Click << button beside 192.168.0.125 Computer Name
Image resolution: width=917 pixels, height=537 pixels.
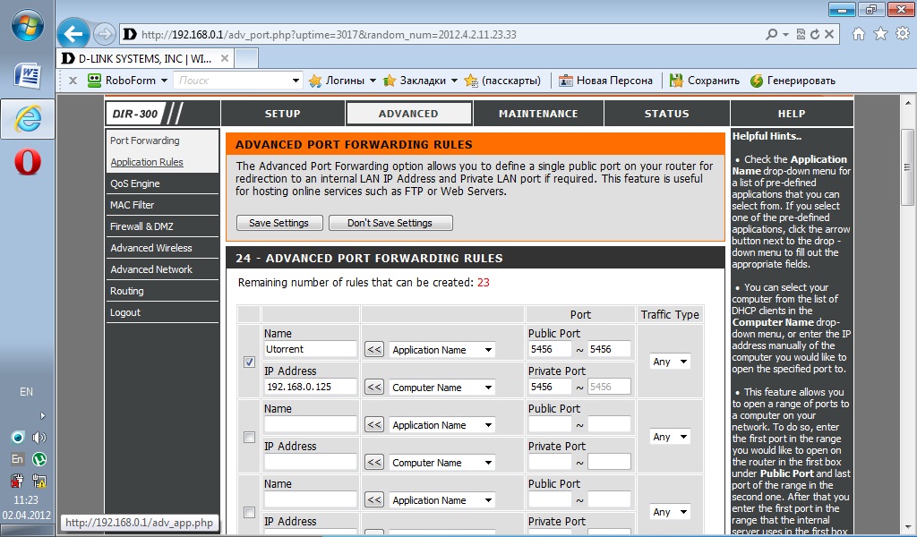click(x=374, y=388)
